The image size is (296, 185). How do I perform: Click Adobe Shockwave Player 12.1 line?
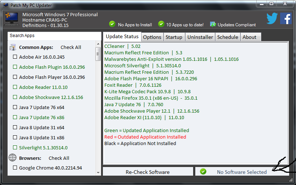coord(152,111)
